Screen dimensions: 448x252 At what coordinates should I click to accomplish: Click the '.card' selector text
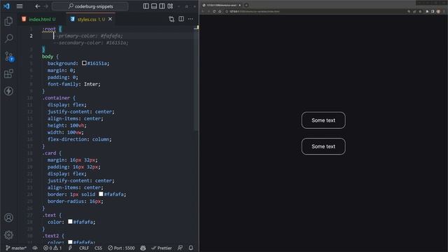click(x=49, y=153)
